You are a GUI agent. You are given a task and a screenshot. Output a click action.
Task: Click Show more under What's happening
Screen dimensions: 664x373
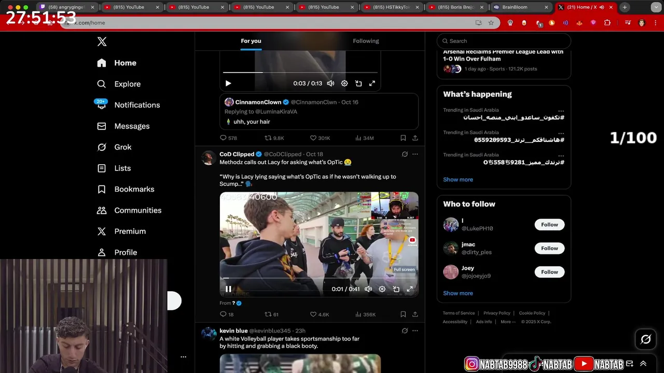[x=458, y=180]
